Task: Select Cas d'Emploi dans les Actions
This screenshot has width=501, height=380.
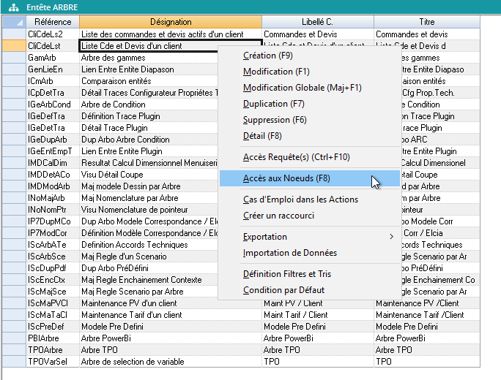Action: [300, 199]
